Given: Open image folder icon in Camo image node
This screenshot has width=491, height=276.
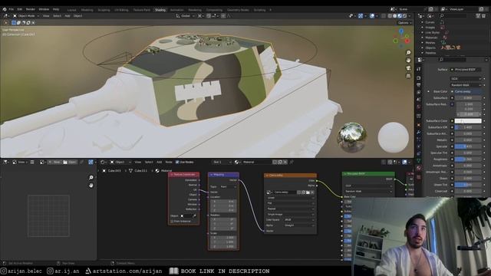Looking at the screenshot, I should click(x=308, y=192).
